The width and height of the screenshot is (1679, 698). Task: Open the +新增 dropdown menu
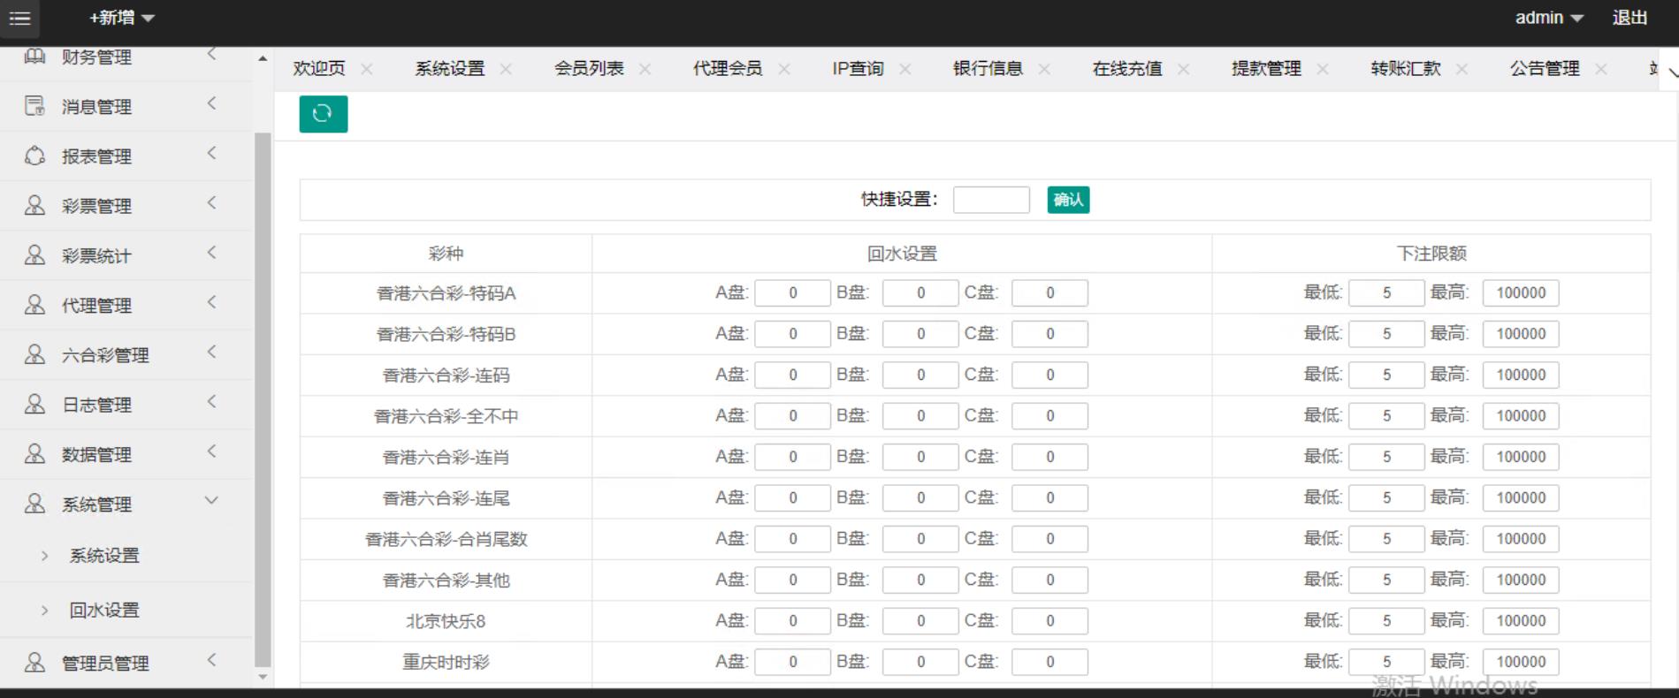(x=122, y=18)
